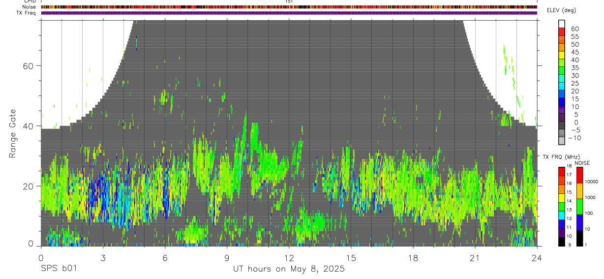Click the '45' label on the ELEV colorbar
The height and width of the screenshot is (279, 604).
tap(575, 52)
